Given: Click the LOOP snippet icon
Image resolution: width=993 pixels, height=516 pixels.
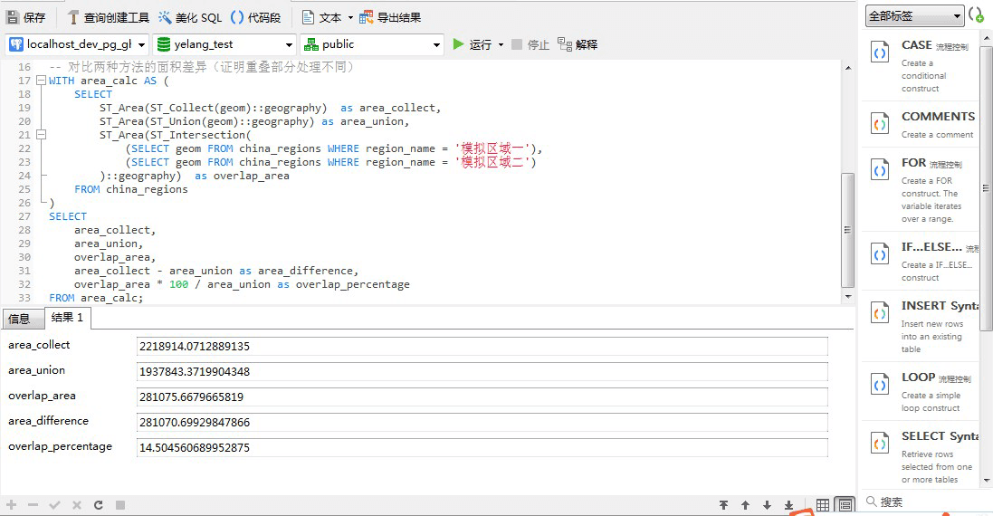Looking at the screenshot, I should [880, 385].
